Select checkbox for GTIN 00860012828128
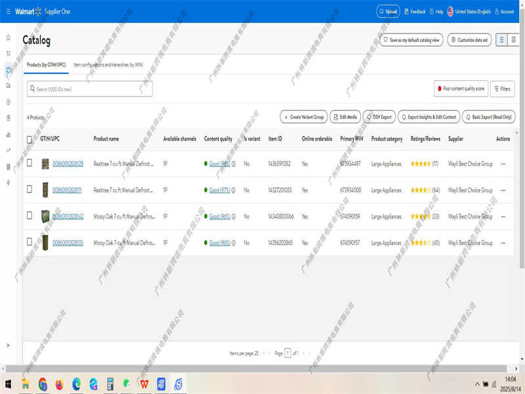This screenshot has height=394, width=525. tap(30, 163)
